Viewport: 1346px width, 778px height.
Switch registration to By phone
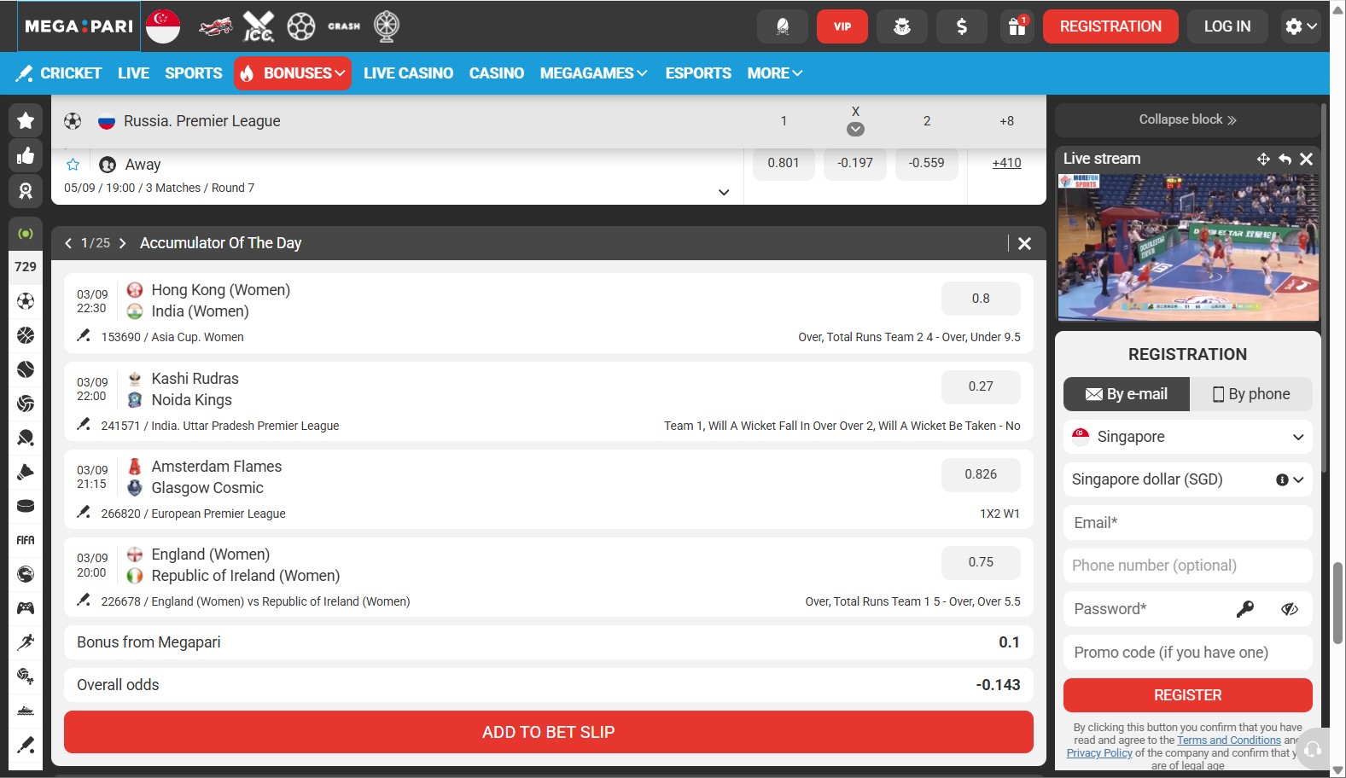[x=1251, y=394]
